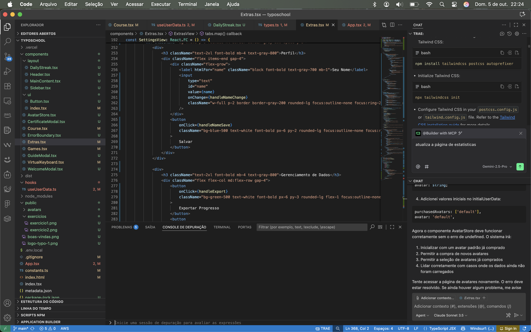Send the Builder message with green arrow
Screen dimensions: 531x332
click(x=520, y=166)
